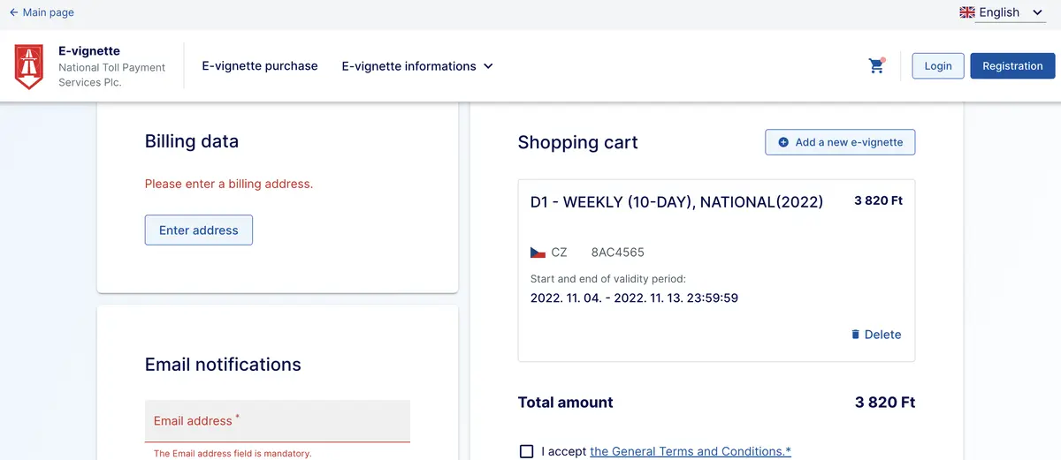Image resolution: width=1061 pixels, height=460 pixels.
Task: Click the Main page link
Action: pos(49,12)
